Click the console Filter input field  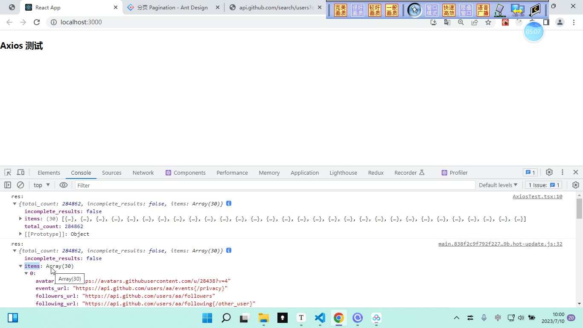(x=275, y=185)
